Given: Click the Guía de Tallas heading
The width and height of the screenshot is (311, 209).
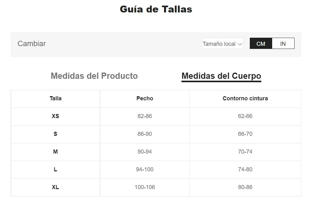Looking at the screenshot, I should point(156,9).
